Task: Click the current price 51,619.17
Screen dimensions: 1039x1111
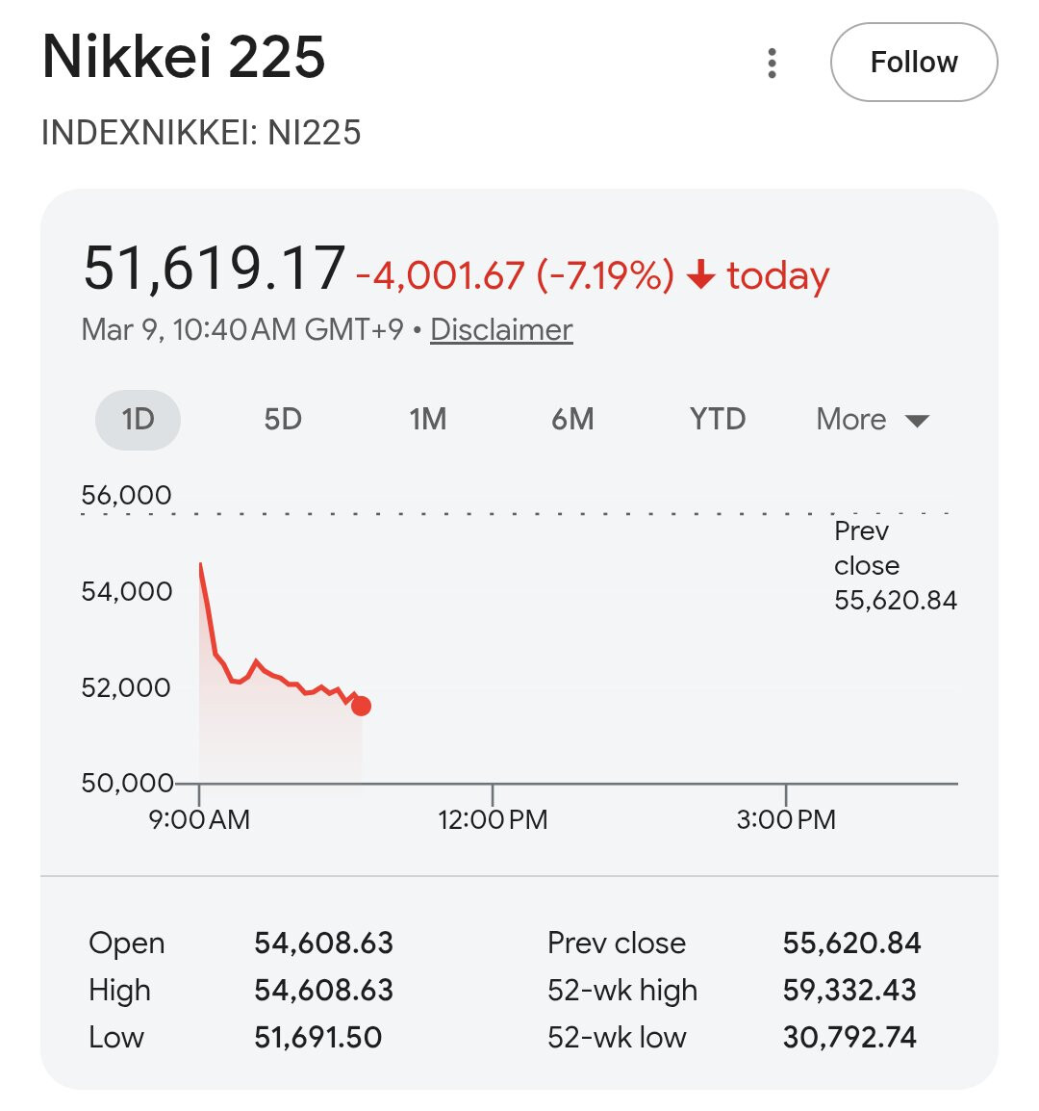Action: (x=214, y=268)
